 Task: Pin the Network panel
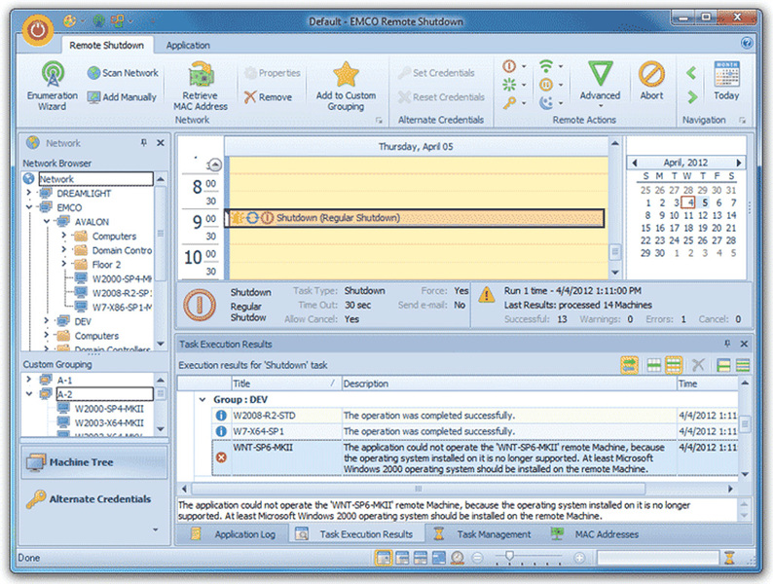pos(144,143)
